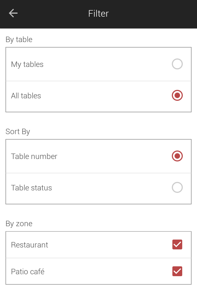Click the Filter title text
This screenshot has height=286, width=197.
[x=99, y=13]
